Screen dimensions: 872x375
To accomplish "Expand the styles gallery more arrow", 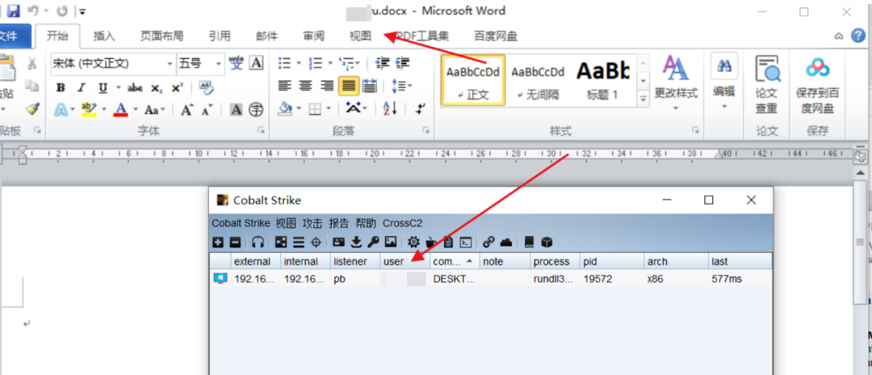I will click(x=644, y=99).
